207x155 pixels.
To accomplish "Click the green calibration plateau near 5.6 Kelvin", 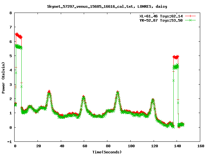I will (x=19, y=47).
